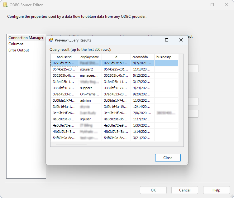Viewport: 234px width, 198px height.
Task: Maximize the ODBC Source Editor window
Action: tap(212, 5)
